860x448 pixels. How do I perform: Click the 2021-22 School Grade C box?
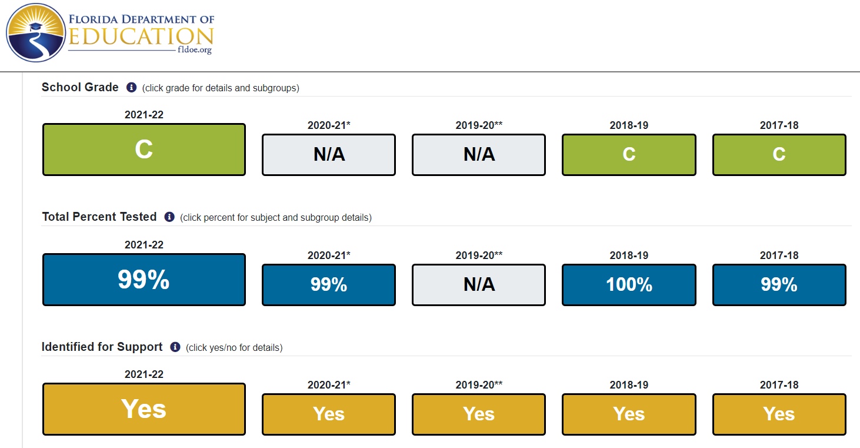[144, 150]
